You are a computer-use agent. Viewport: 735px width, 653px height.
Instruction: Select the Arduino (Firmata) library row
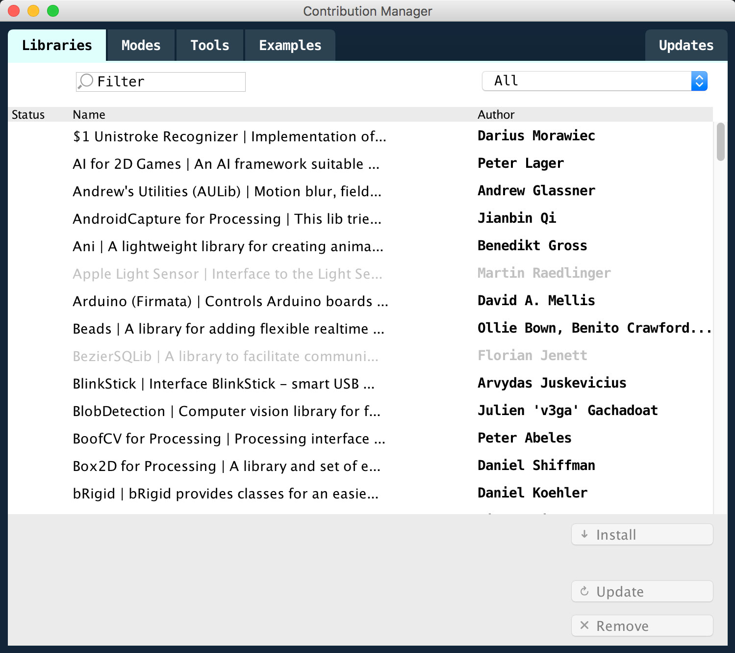tap(230, 301)
